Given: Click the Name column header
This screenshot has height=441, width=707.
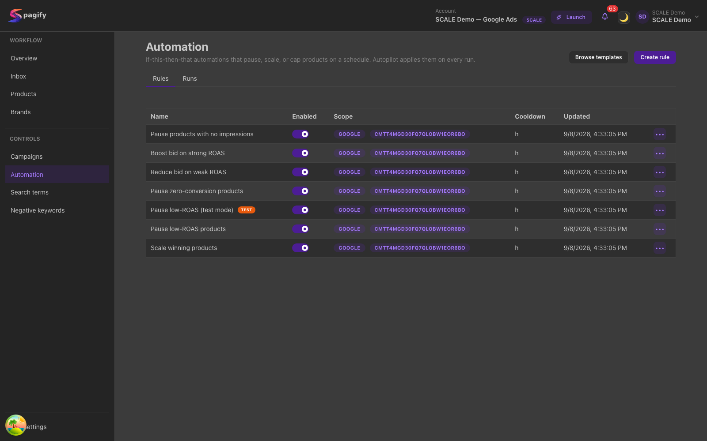Looking at the screenshot, I should (x=160, y=116).
